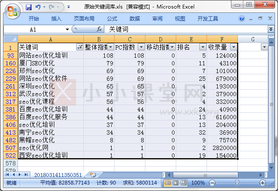
Task: Select sheet tab 2018031411350351
Action: [x=58, y=175]
